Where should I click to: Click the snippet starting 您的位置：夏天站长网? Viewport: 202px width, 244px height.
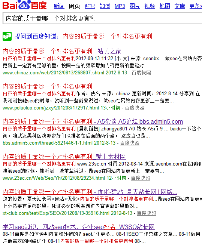click(102, 203)
